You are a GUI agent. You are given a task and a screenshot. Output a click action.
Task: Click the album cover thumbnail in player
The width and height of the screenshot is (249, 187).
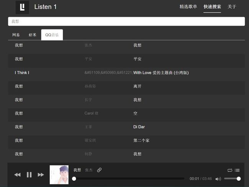[x=59, y=175]
